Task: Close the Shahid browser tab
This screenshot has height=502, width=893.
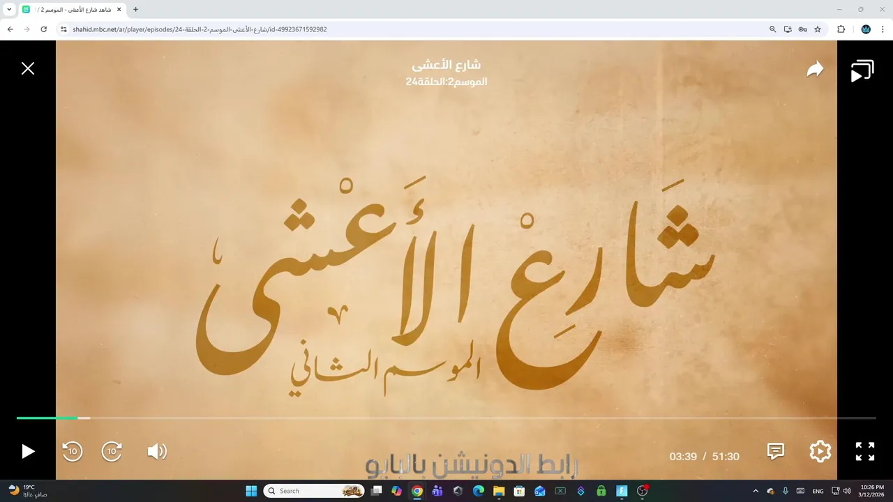Action: click(x=119, y=10)
